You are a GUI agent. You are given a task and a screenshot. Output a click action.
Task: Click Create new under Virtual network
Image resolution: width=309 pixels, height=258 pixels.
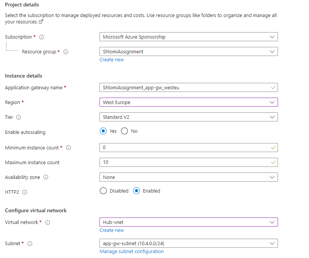[x=112, y=230]
